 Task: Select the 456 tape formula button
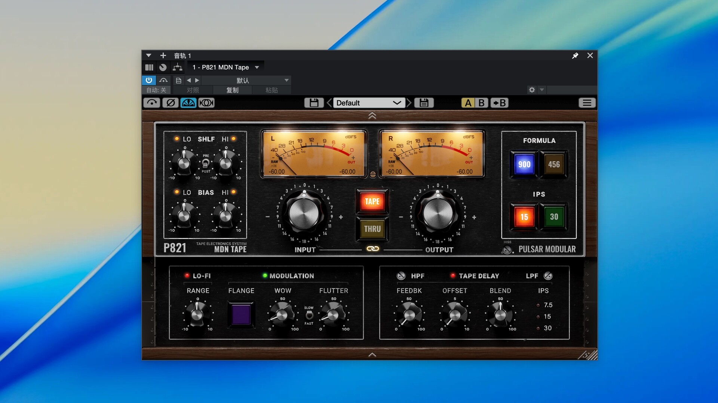coord(554,165)
